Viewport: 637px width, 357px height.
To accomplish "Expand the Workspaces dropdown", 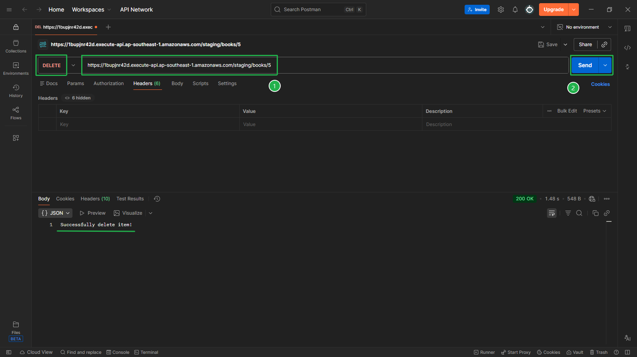I will [x=91, y=10].
